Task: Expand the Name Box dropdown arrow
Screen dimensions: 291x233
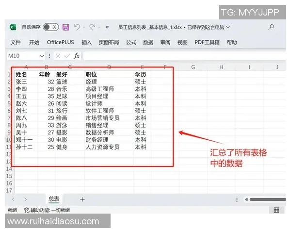Action: pyautogui.click(x=42, y=56)
